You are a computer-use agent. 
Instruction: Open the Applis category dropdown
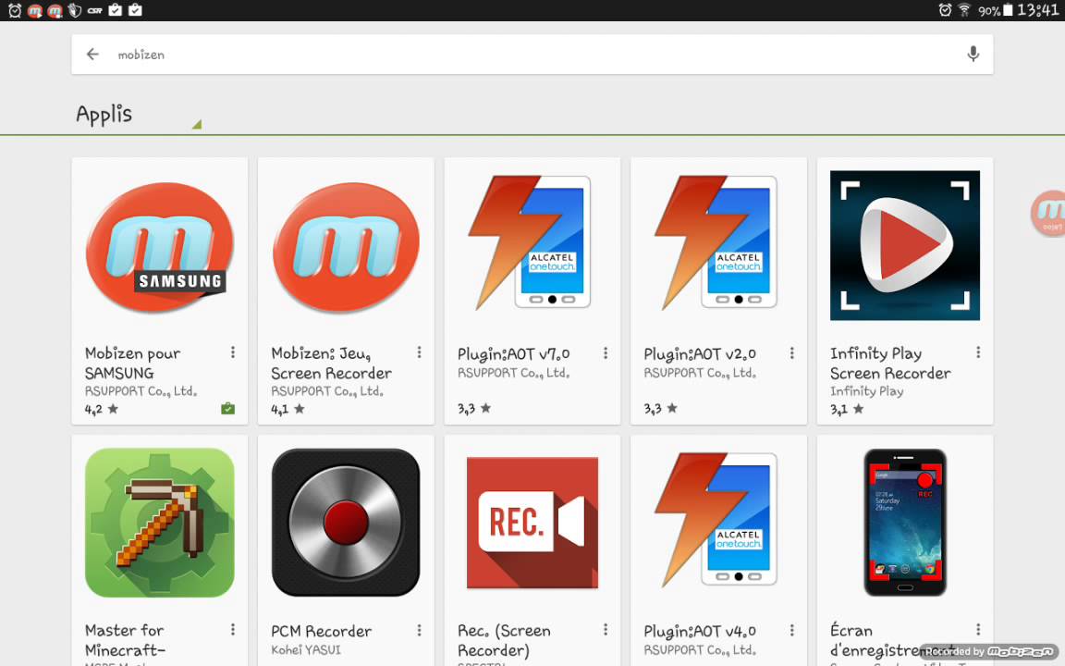(x=140, y=115)
